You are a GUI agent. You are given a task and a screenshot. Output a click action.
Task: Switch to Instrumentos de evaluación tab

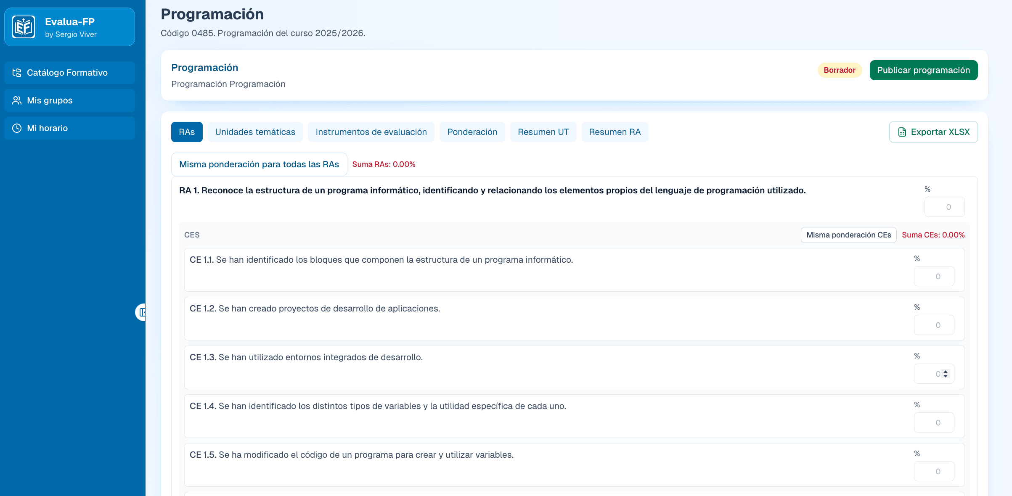(371, 132)
